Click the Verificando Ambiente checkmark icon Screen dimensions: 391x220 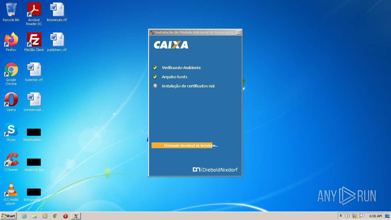(x=155, y=68)
